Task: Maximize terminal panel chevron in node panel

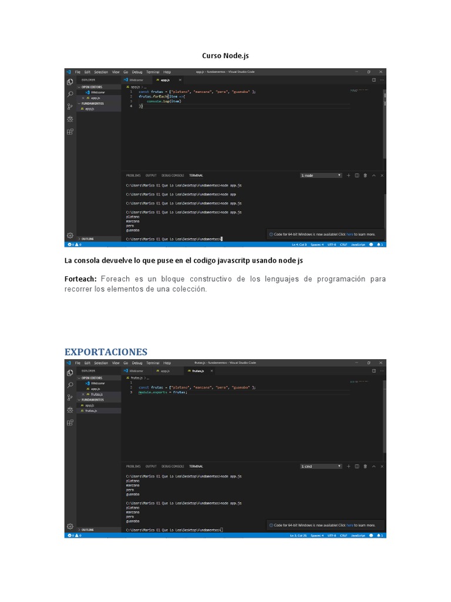Action: 374,175
